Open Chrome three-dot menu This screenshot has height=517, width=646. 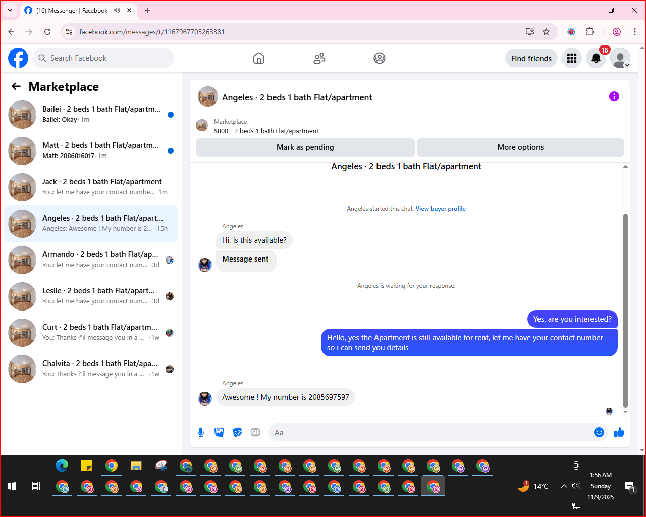[x=635, y=32]
